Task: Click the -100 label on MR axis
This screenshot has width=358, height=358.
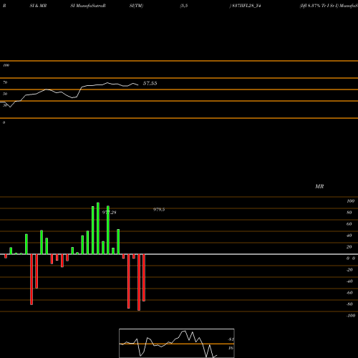Action: point(351,316)
